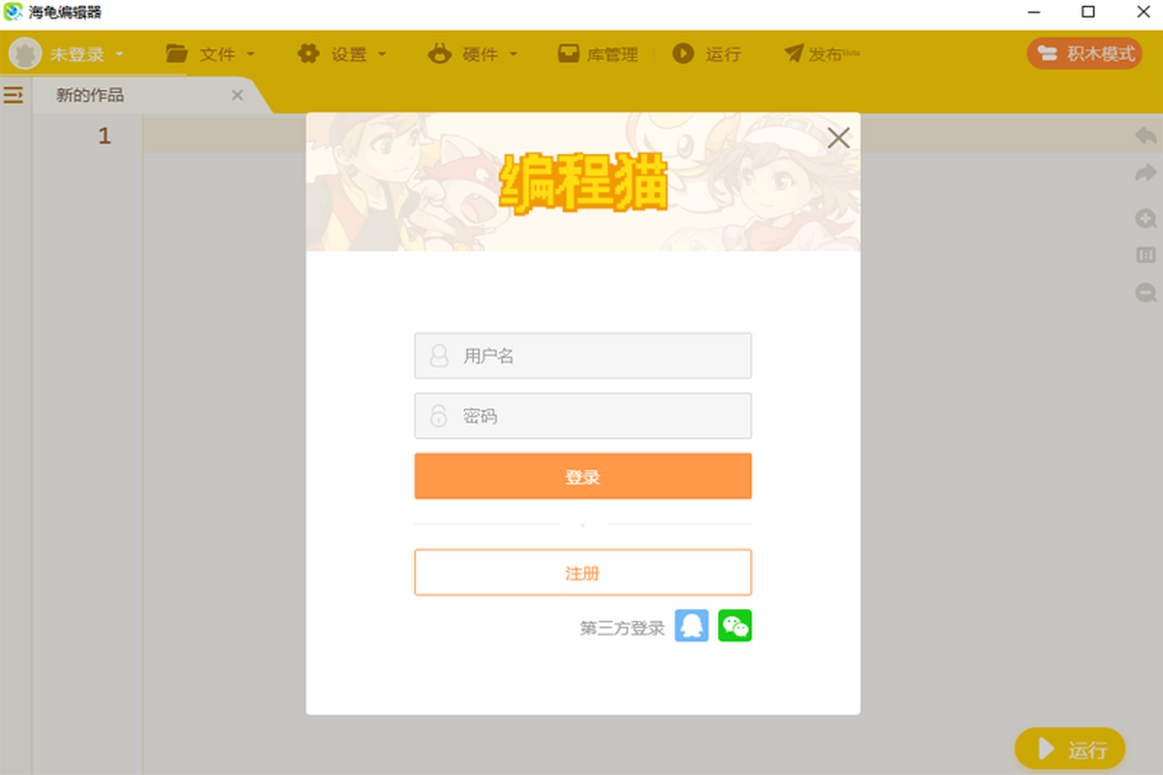Switch to 积木模式 block mode
This screenshot has width=1163, height=775.
(1084, 53)
